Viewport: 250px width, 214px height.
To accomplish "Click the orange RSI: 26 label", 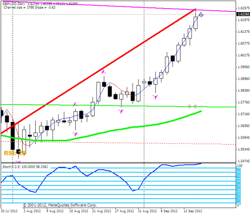I will tap(15, 153).
